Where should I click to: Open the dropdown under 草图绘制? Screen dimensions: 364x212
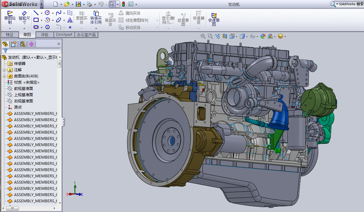(x=10, y=28)
